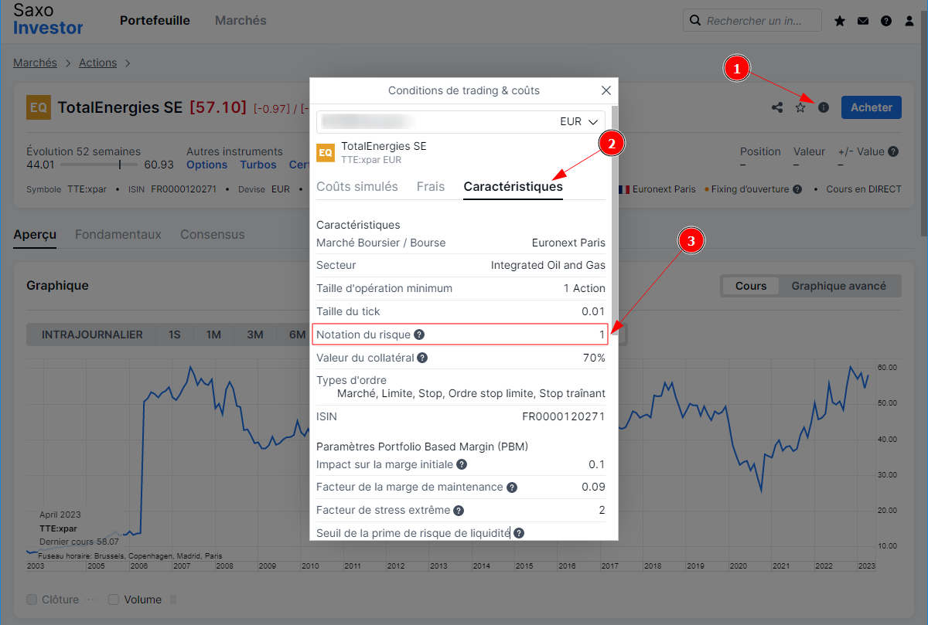Viewport: 928px width, 625px height.
Task: Open the EUR account dropdown in dialog
Action: click(x=461, y=121)
